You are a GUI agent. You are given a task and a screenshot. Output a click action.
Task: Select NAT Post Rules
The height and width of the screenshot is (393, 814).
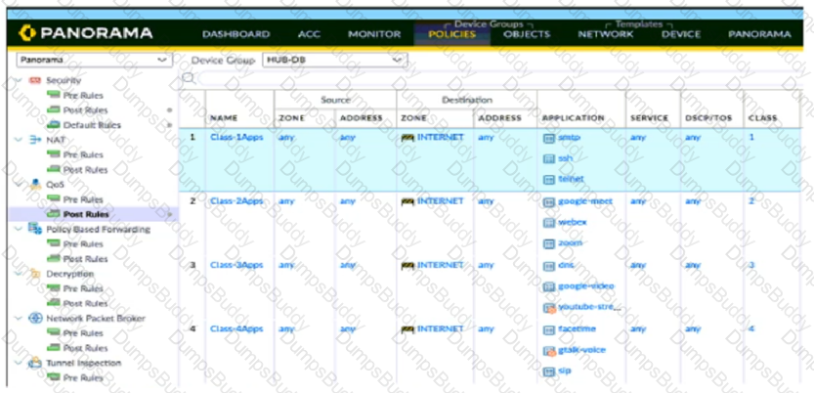click(85, 170)
